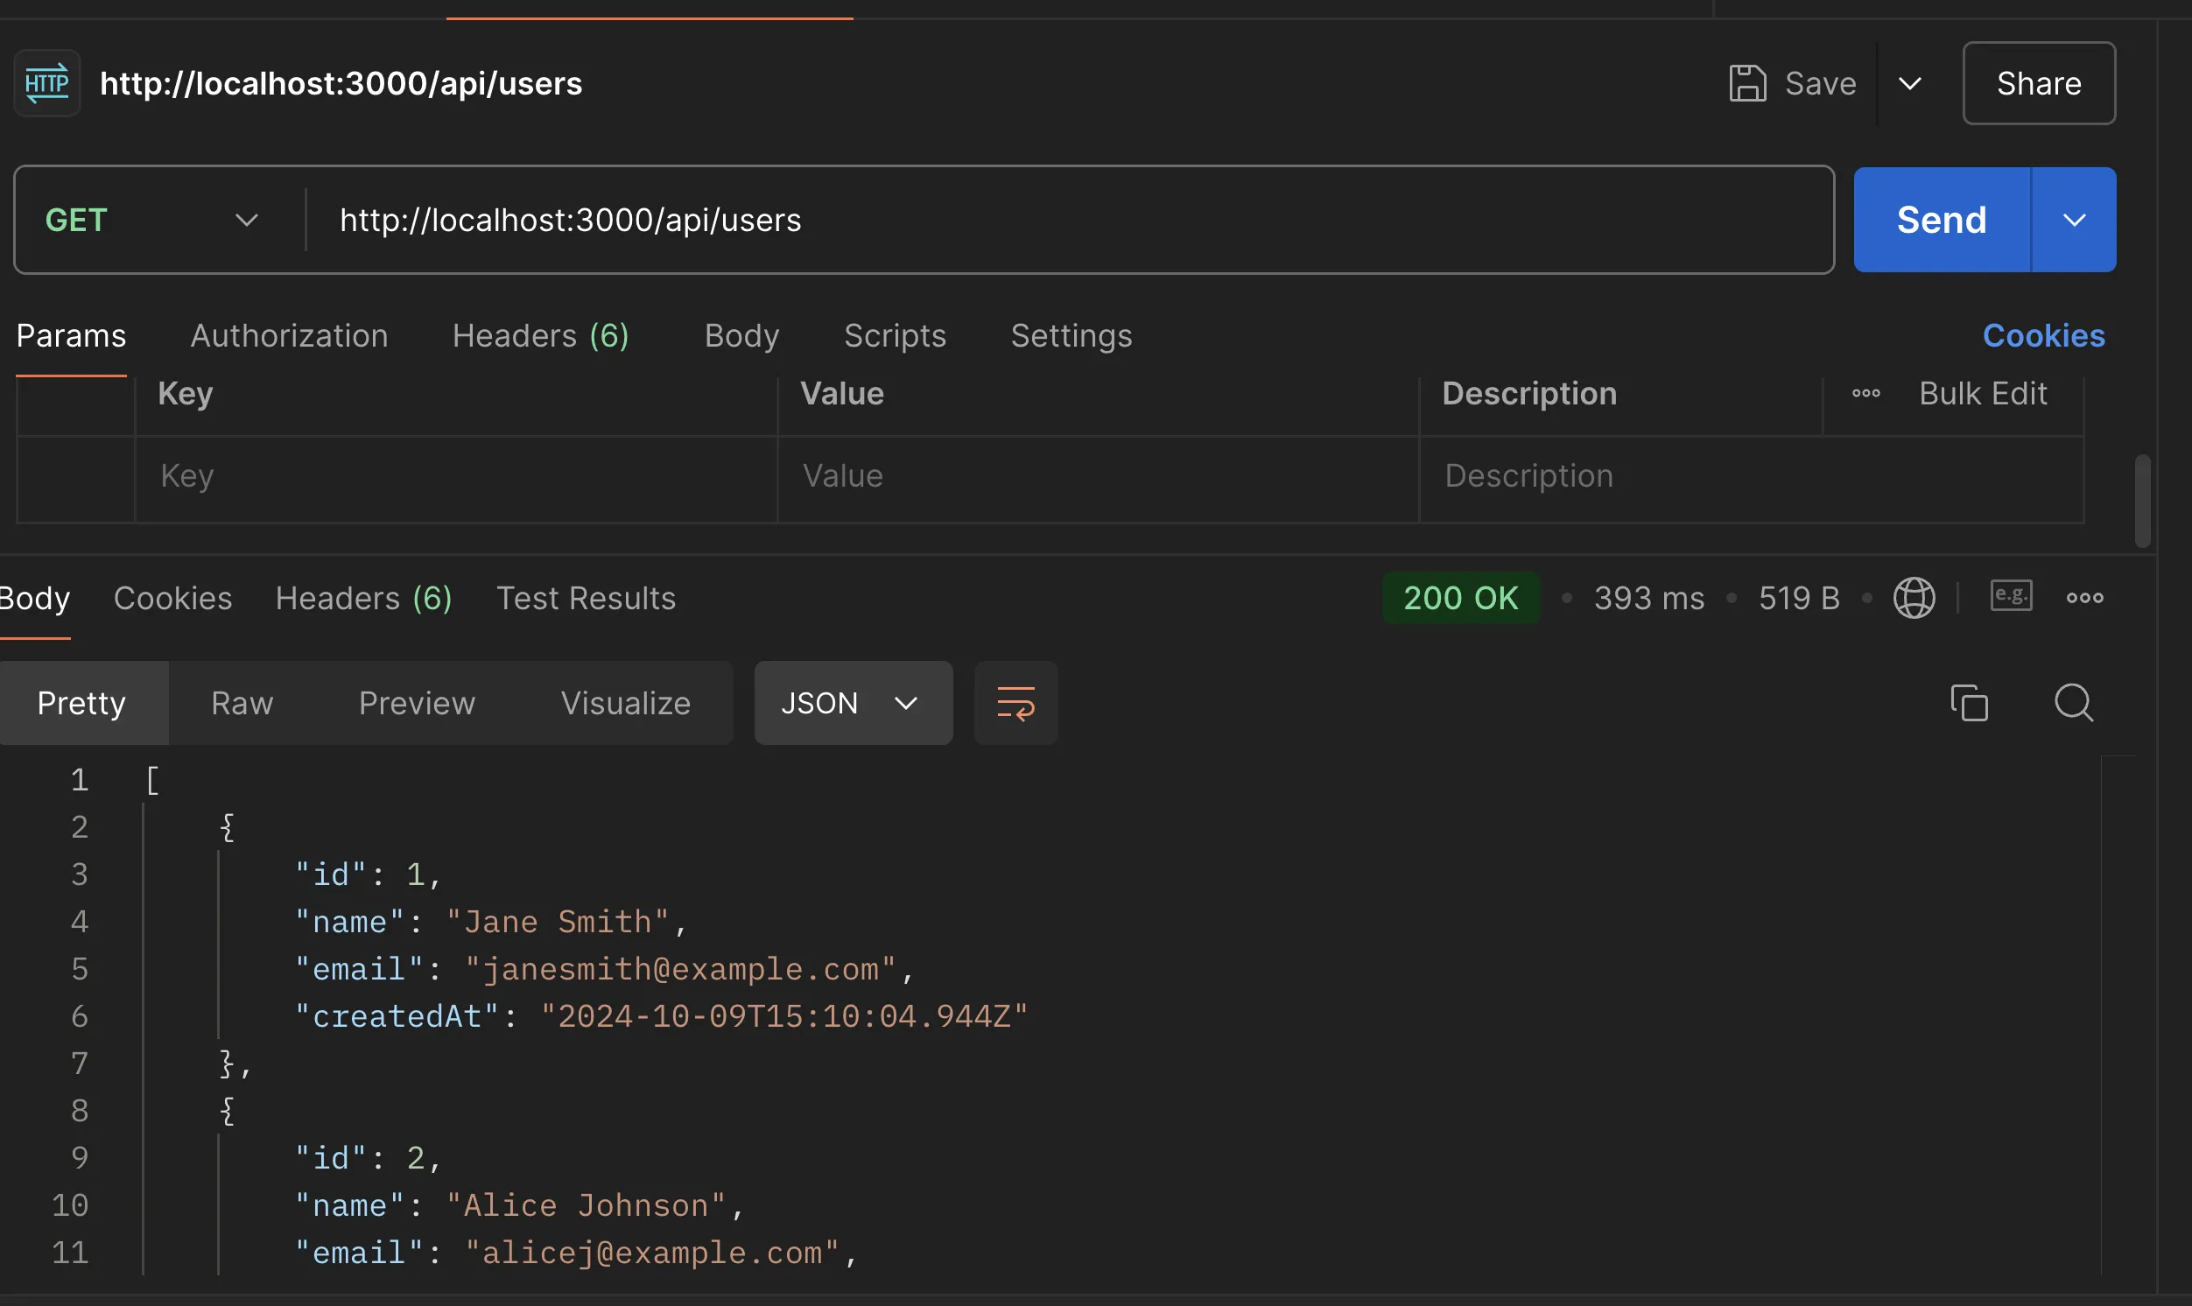This screenshot has width=2192, height=1306.
Task: Click the 393 ms response time
Action: pyautogui.click(x=1649, y=600)
